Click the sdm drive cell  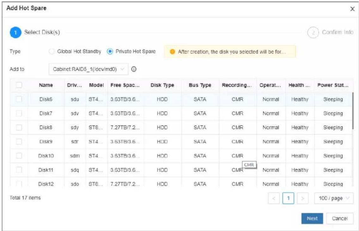coord(75,156)
